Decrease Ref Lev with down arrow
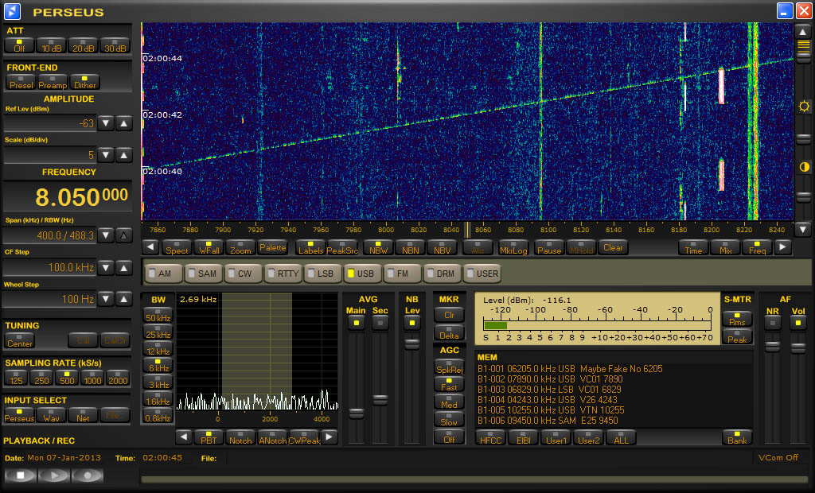 [x=106, y=123]
